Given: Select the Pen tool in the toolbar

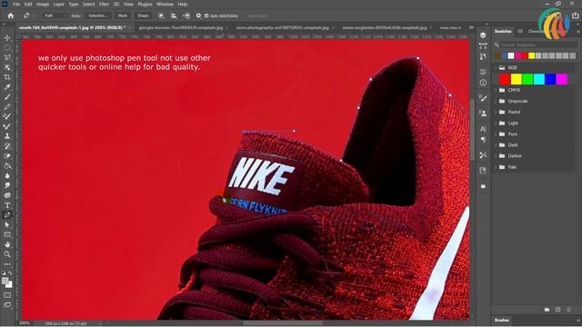Looking at the screenshot, I should coord(7,215).
